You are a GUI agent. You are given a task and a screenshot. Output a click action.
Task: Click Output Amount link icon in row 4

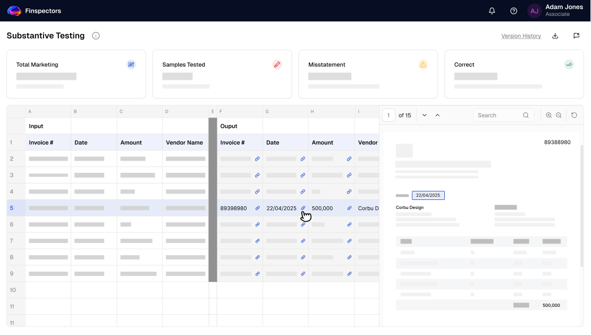tap(349, 191)
